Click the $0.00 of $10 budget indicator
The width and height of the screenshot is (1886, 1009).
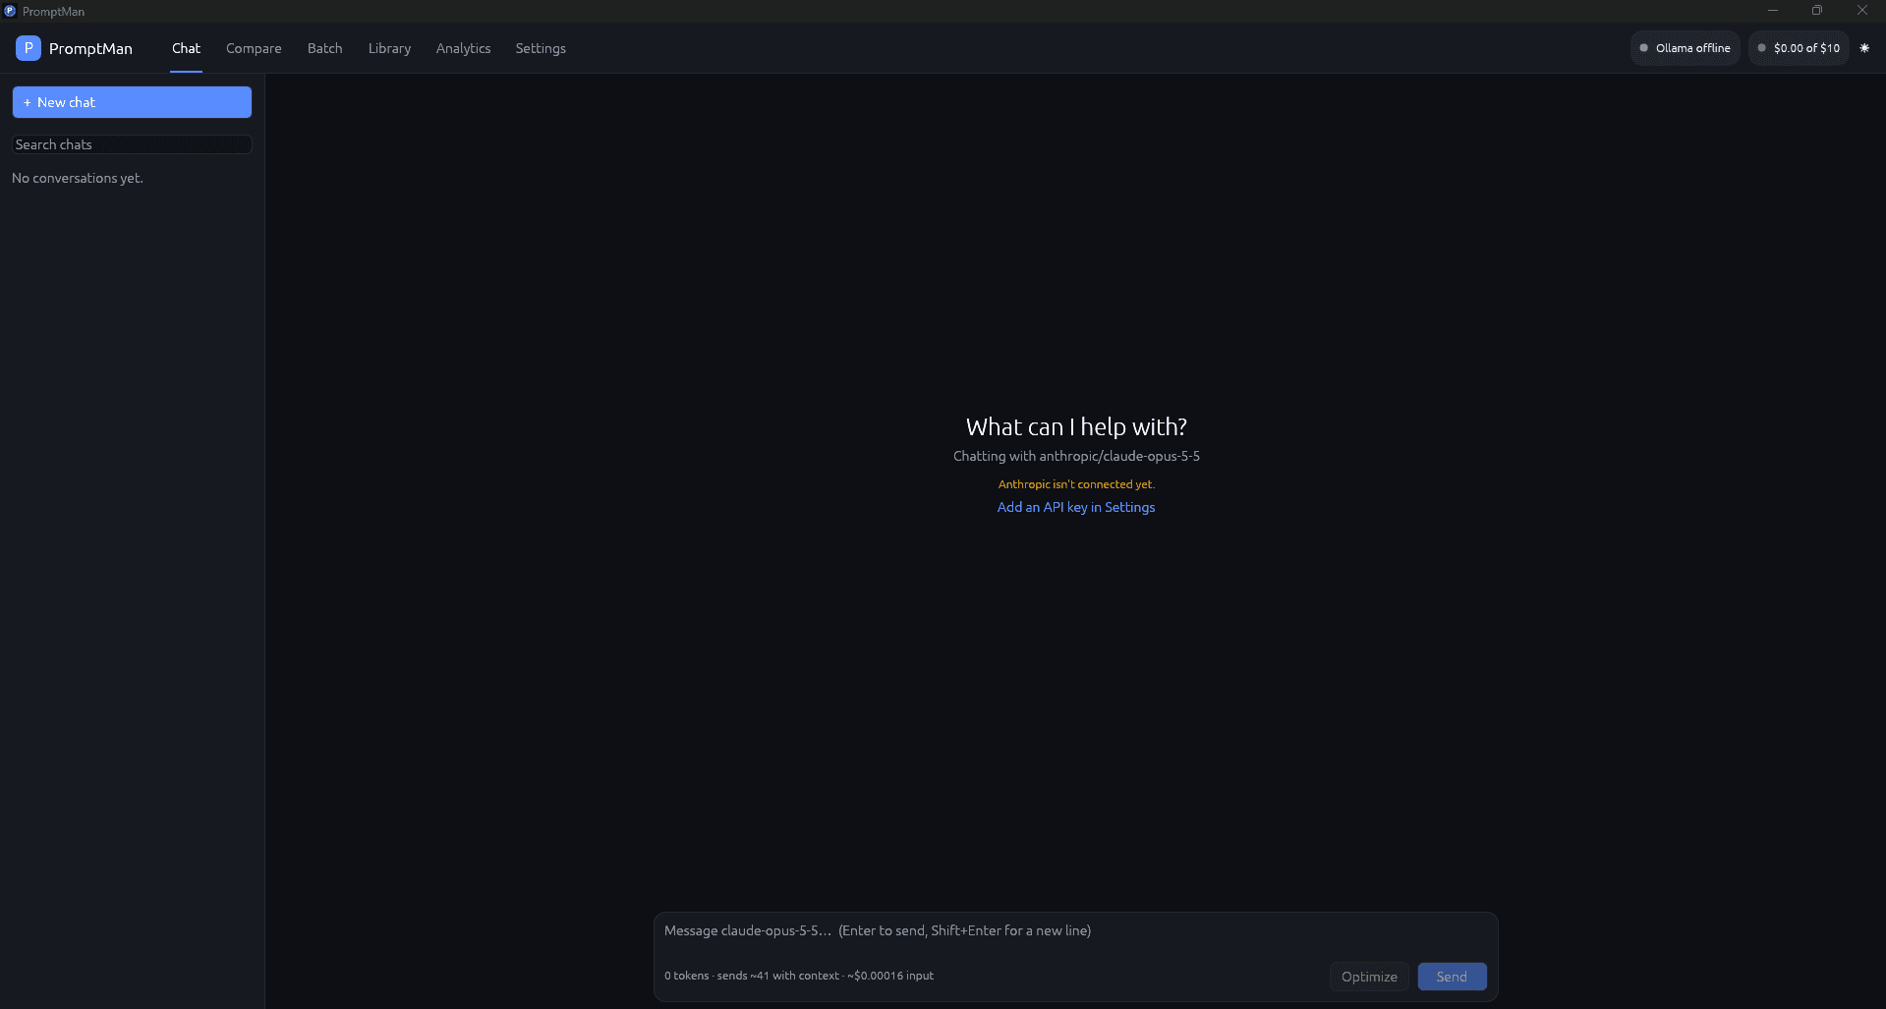click(x=1799, y=48)
